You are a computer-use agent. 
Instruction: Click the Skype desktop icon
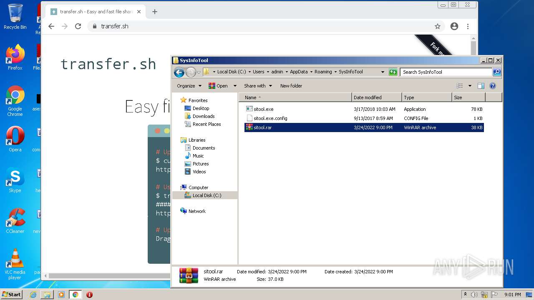(15, 180)
